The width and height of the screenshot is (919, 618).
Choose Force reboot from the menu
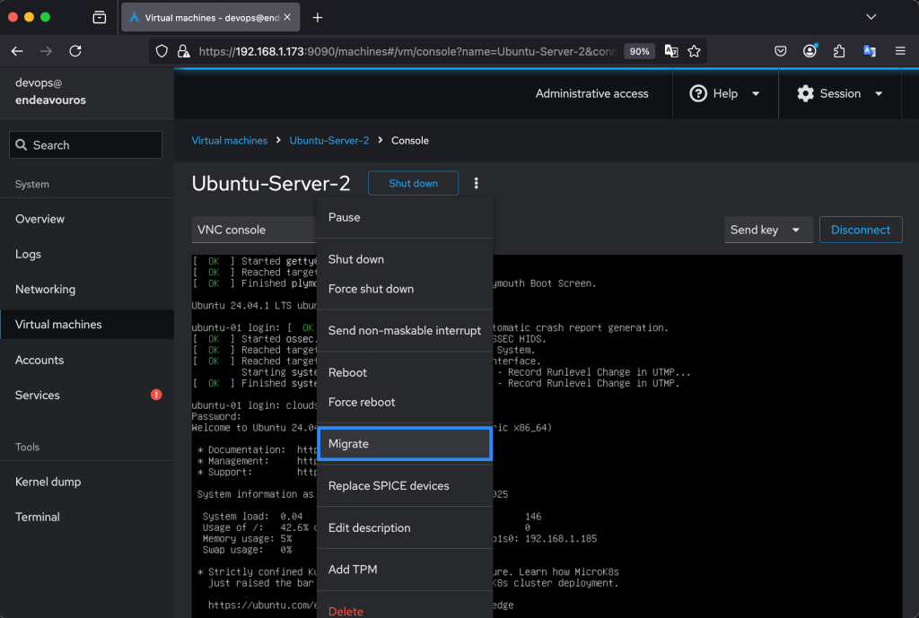[405, 402]
